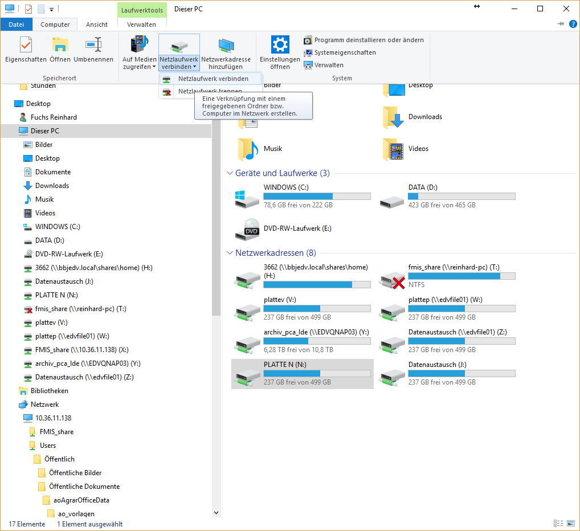Click Programm deinstallieren oder ändern
Image resolution: width=580 pixels, height=531 pixels.
click(x=369, y=40)
